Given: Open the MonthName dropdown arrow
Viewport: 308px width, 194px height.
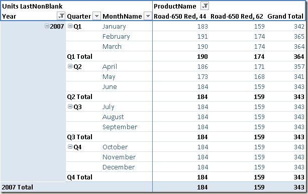Looking at the screenshot, I should (x=148, y=16).
